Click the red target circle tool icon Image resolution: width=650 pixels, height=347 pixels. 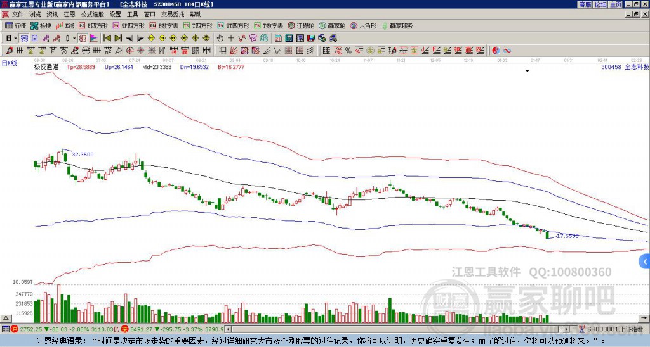tap(129, 51)
